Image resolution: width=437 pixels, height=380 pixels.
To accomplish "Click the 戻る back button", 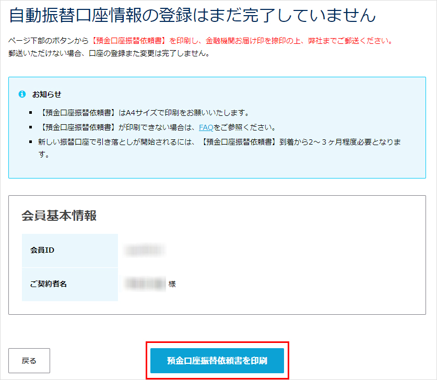I will click(x=29, y=360).
